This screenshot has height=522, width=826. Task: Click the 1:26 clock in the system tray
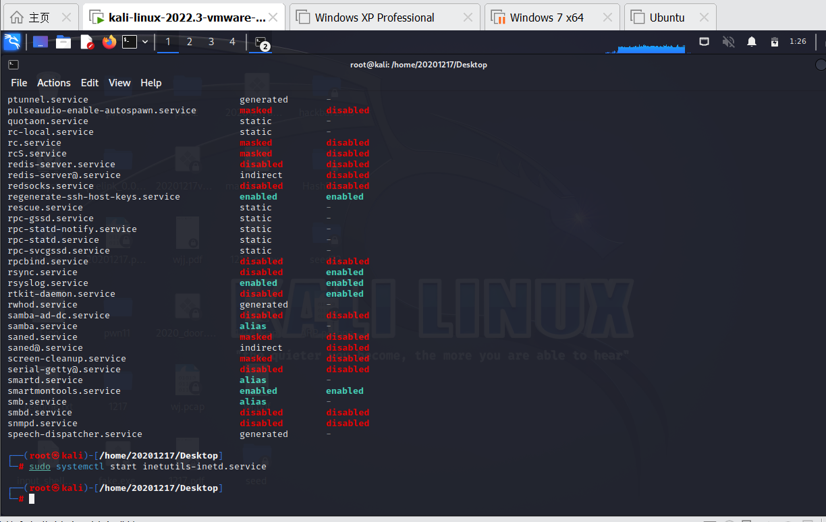tap(797, 41)
